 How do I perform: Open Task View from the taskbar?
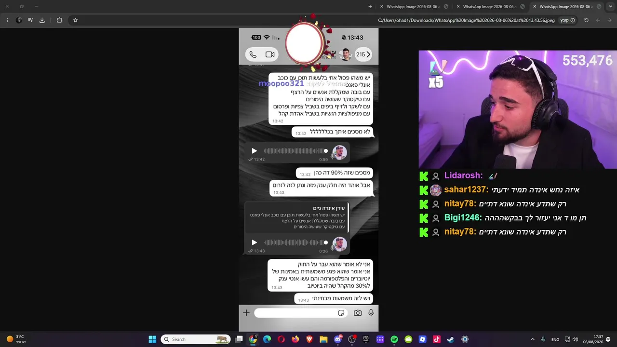click(239, 339)
